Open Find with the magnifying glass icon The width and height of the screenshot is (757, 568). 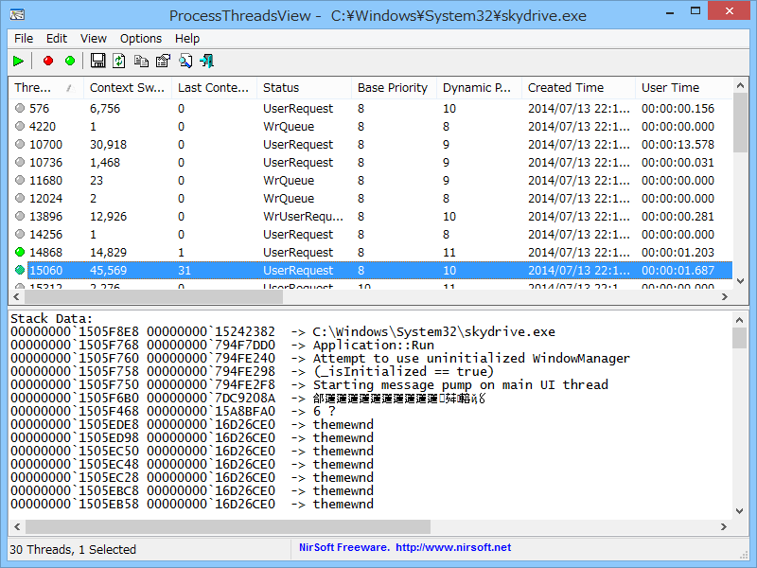point(186,61)
